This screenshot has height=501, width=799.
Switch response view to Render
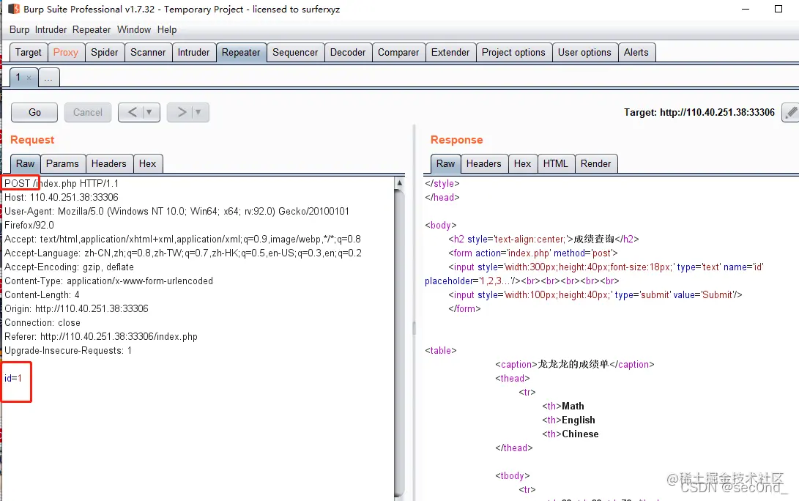pyautogui.click(x=596, y=163)
